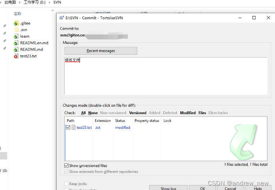The image size is (275, 190).
Task: Click the test23.txt modified-overlay icon in Explorer
Action: 16,56
